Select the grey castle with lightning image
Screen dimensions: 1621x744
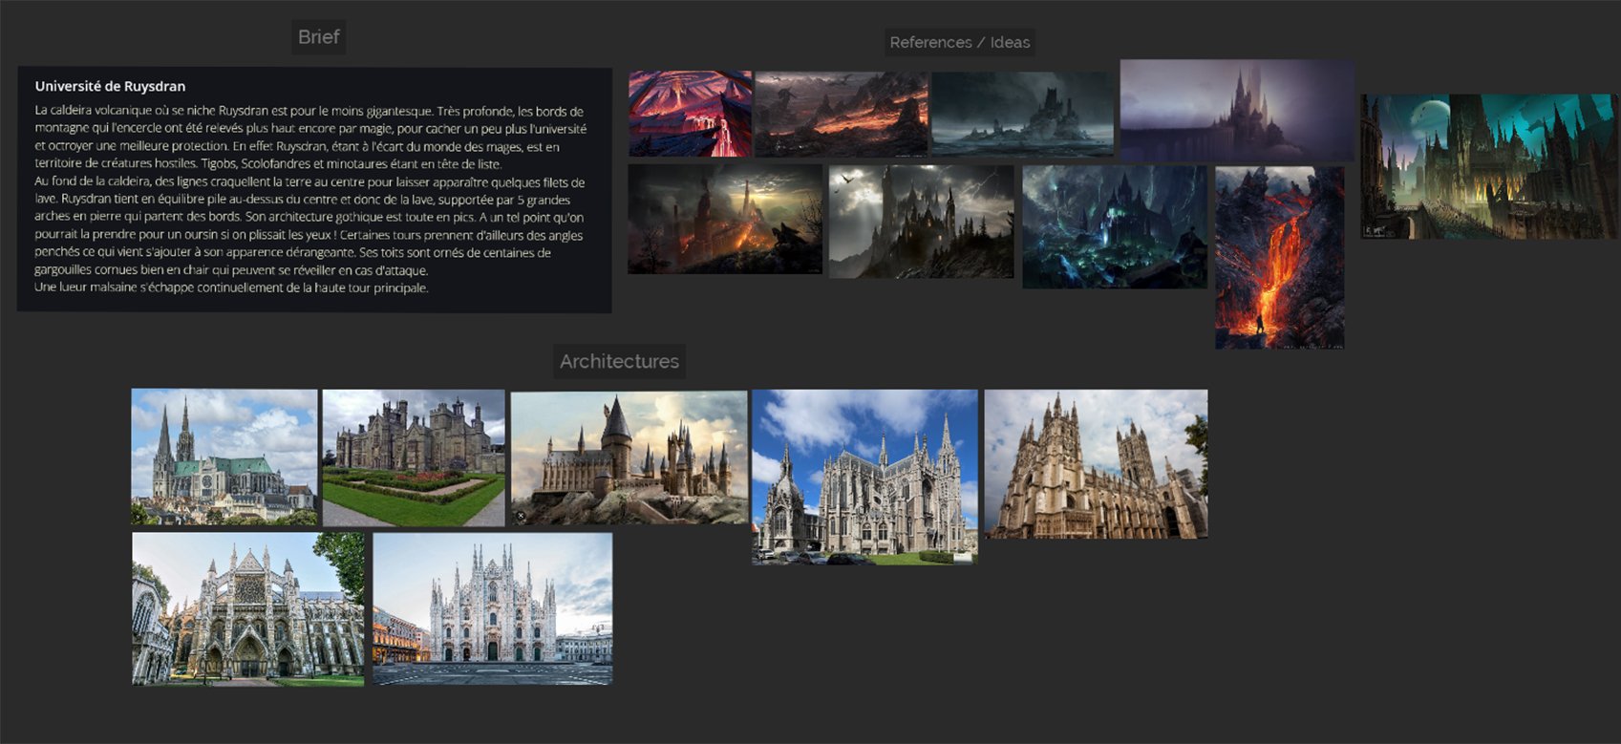(x=921, y=222)
